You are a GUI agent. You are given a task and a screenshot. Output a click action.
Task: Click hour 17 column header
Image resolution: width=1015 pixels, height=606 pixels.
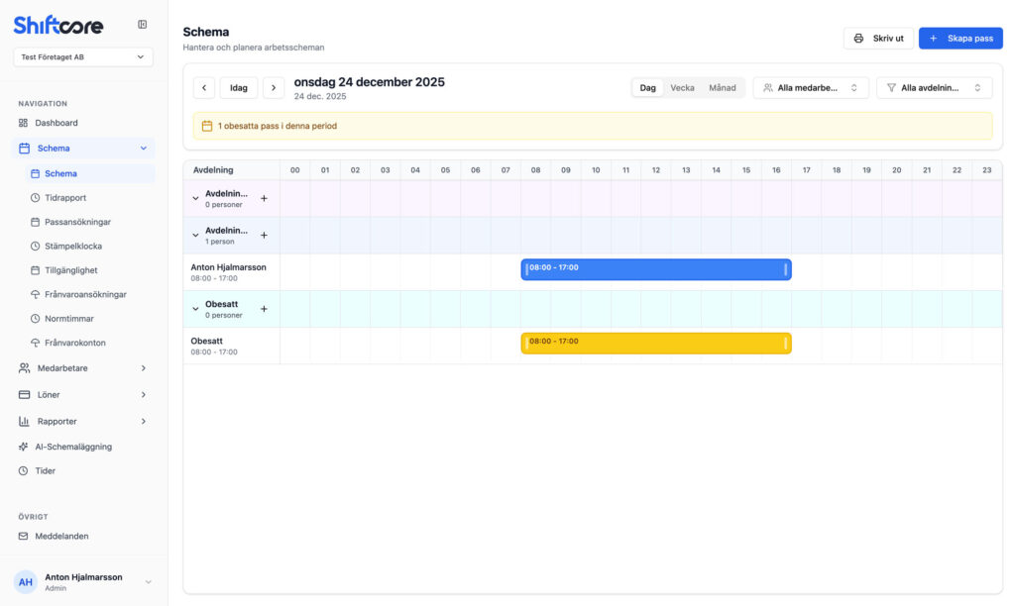point(807,170)
